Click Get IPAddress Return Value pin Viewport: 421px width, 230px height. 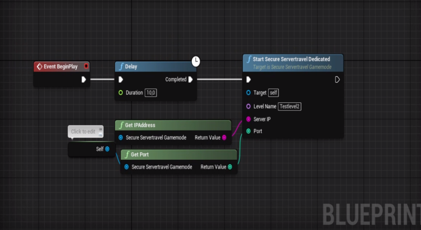click(x=224, y=138)
